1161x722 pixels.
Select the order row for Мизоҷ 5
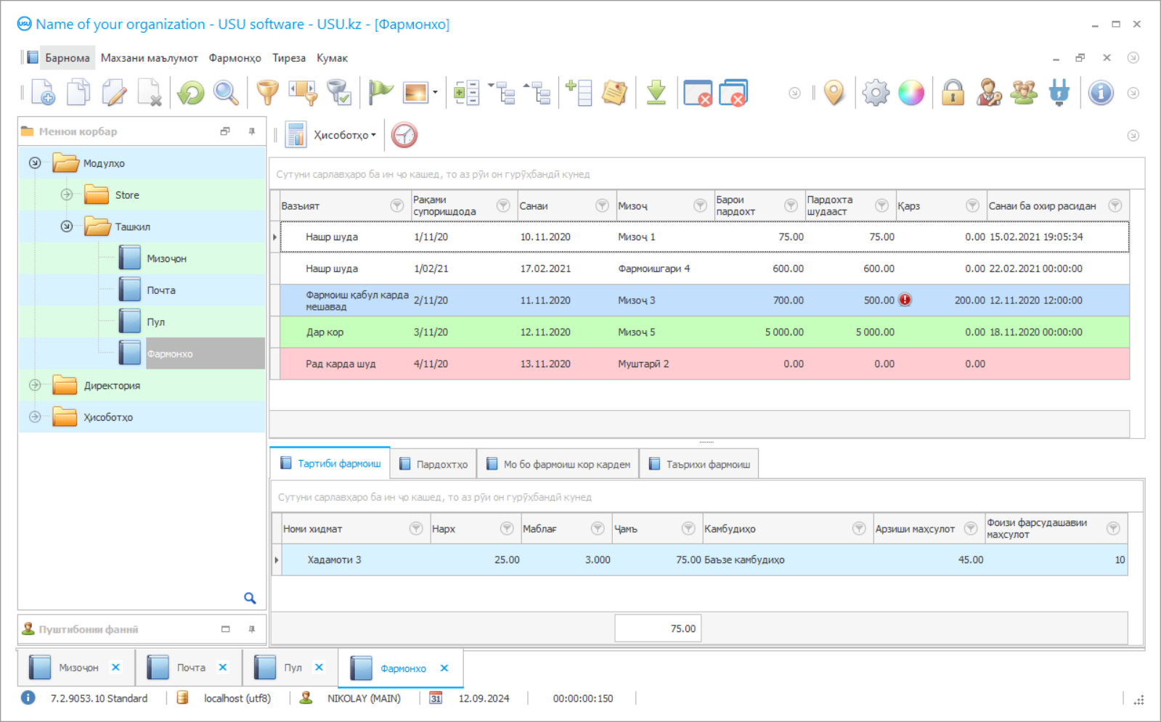point(704,332)
